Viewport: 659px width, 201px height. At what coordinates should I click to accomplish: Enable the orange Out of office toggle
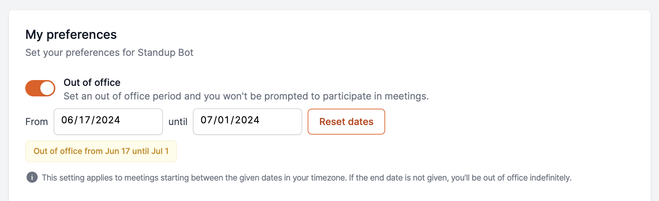[x=40, y=88]
